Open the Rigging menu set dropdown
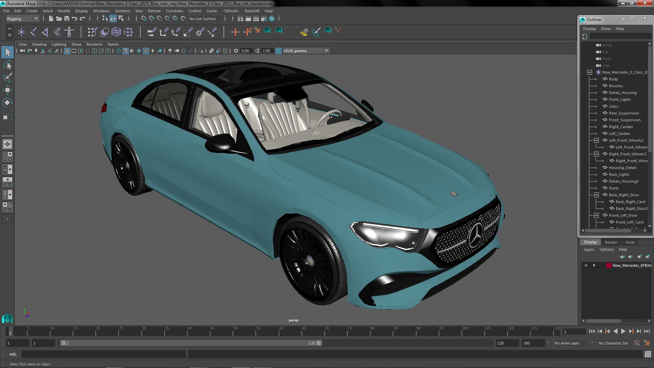The width and height of the screenshot is (654, 368). pos(22,19)
